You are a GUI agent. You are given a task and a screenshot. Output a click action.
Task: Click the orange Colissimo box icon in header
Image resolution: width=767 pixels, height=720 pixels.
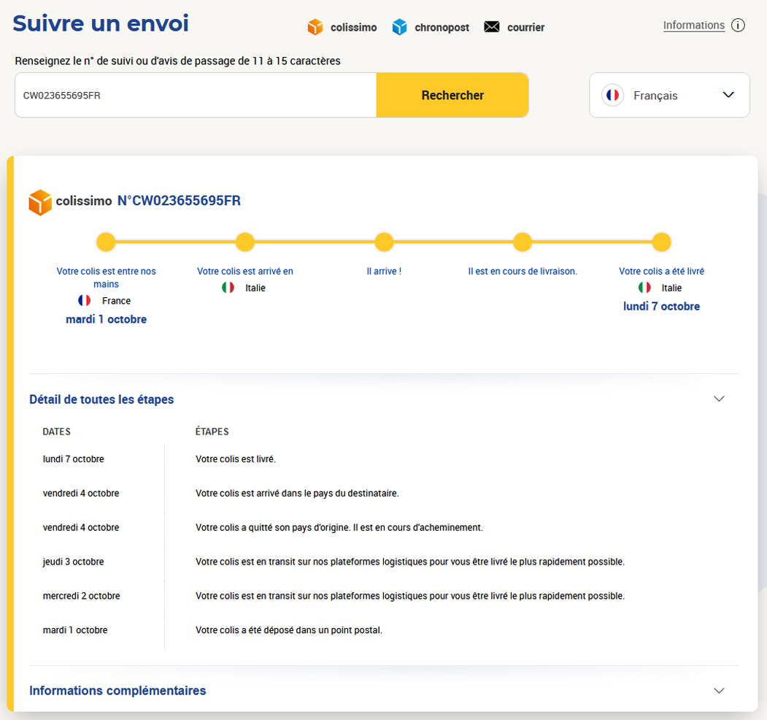point(315,27)
